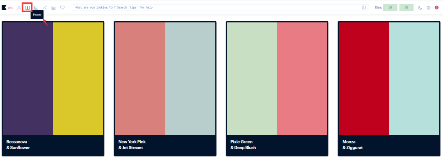The height and width of the screenshot is (161, 443).
Task: Open the Palette list view icon
Action: pyautogui.click(x=53, y=8)
